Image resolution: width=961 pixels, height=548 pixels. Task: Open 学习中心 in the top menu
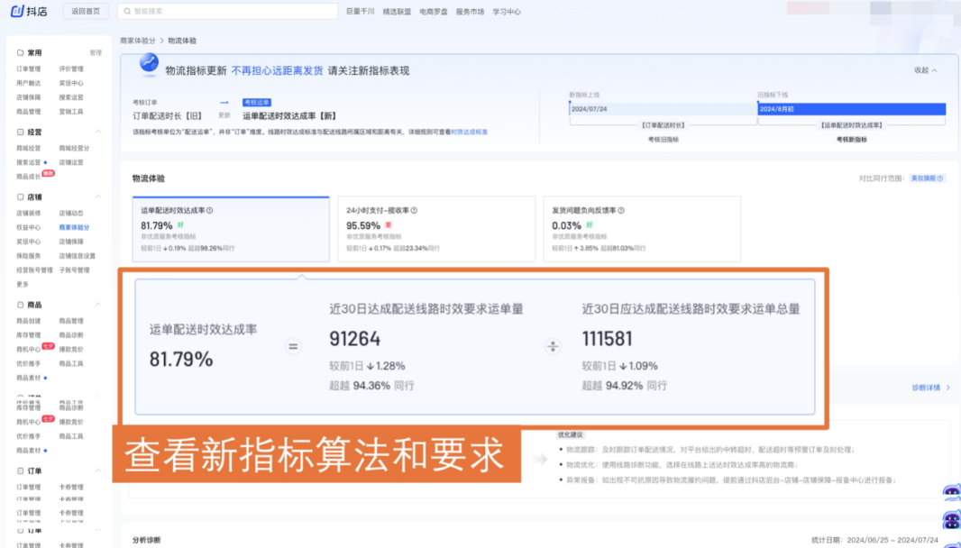coord(507,12)
